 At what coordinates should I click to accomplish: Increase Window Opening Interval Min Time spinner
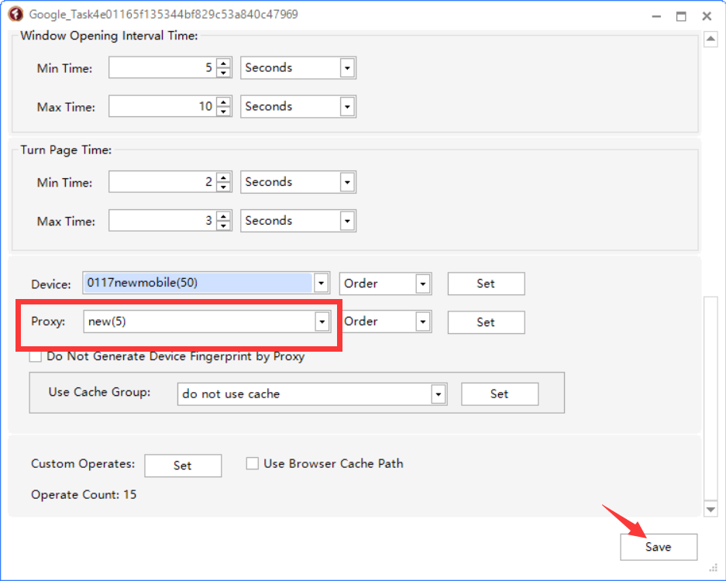tap(224, 64)
